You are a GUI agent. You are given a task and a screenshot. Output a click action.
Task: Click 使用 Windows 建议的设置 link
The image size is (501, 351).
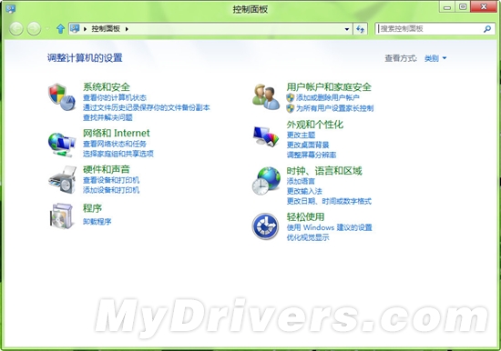coord(329,227)
